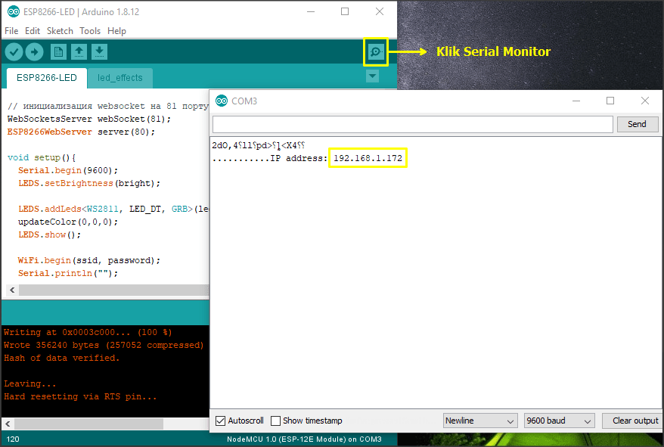Maximize the COM3 serial monitor window
Screen dimensions: 664x447
610,101
